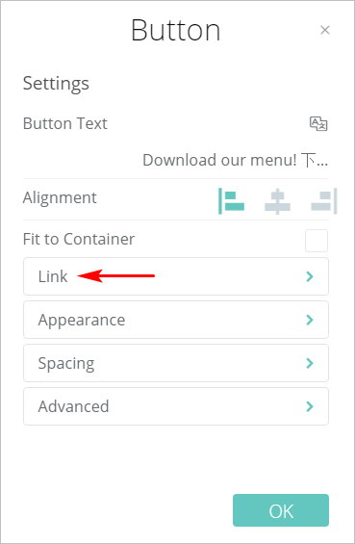Set button alignment to left
Screen dimensions: 355x544
coord(231,201)
